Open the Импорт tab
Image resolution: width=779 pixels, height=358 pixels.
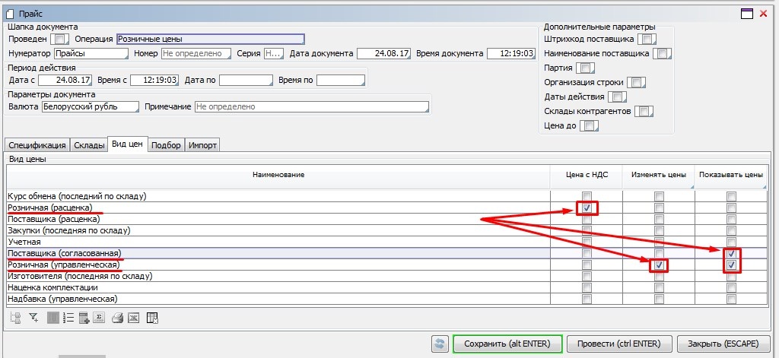(x=203, y=145)
